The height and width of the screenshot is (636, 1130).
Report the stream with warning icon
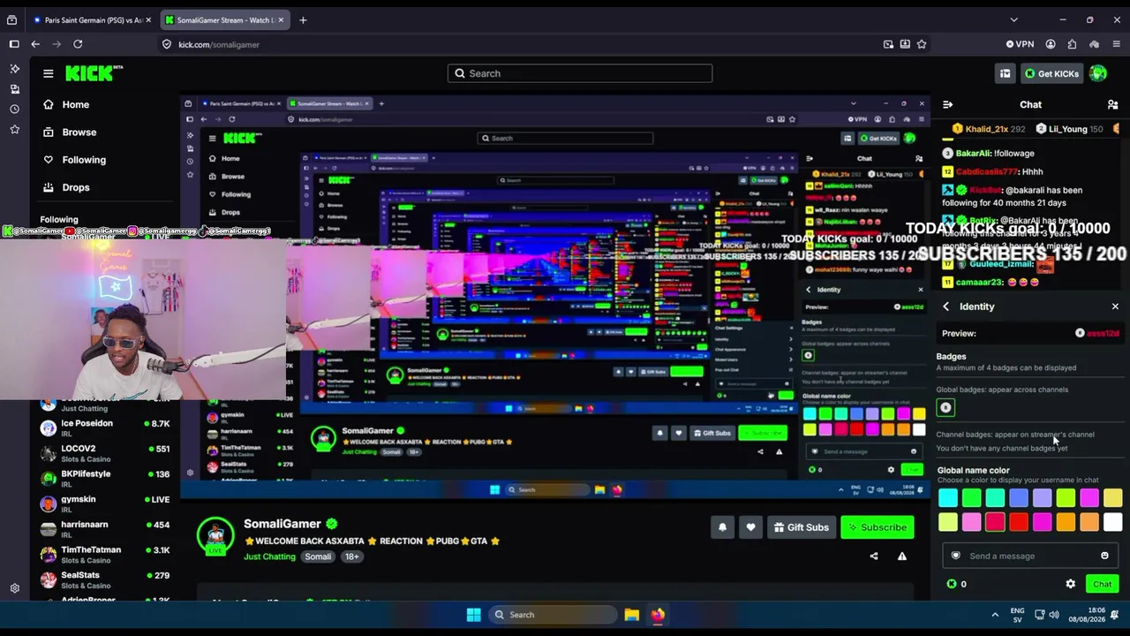[x=902, y=556]
